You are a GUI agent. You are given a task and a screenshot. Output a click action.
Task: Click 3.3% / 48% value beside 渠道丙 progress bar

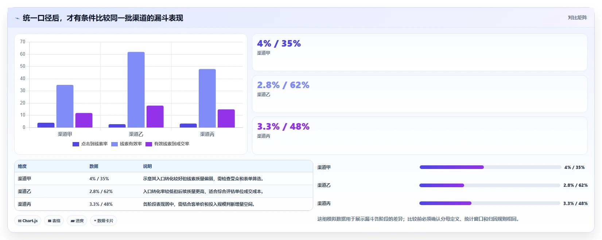tap(575, 204)
